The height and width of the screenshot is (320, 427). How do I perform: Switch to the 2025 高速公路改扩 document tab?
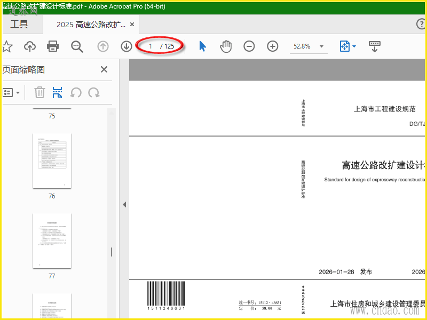91,25
